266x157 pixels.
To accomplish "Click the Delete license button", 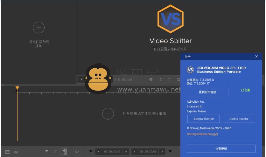I will 239,119.
